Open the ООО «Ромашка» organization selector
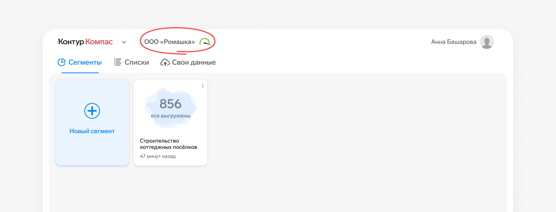 (x=169, y=42)
